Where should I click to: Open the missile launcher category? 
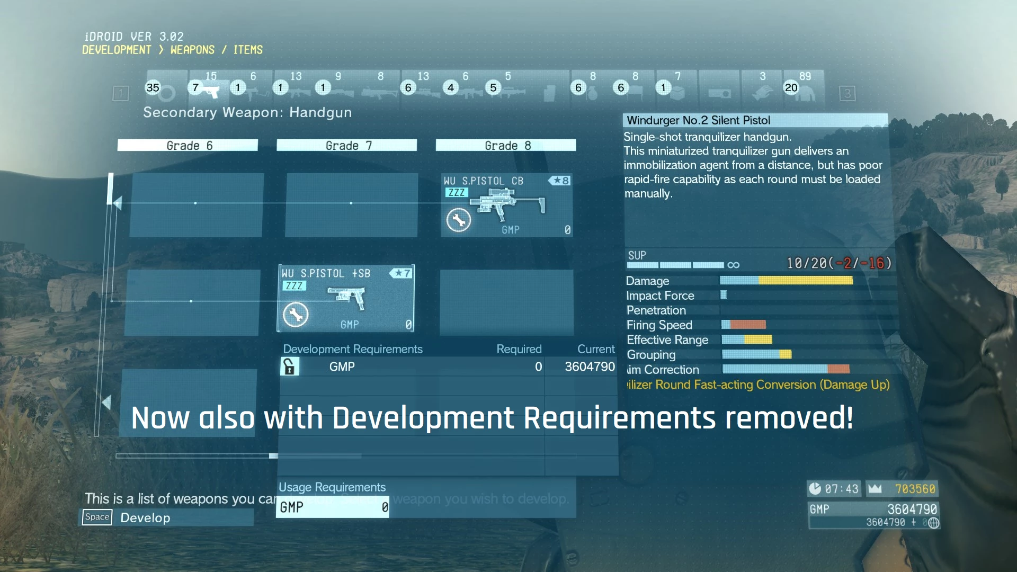pos(507,86)
